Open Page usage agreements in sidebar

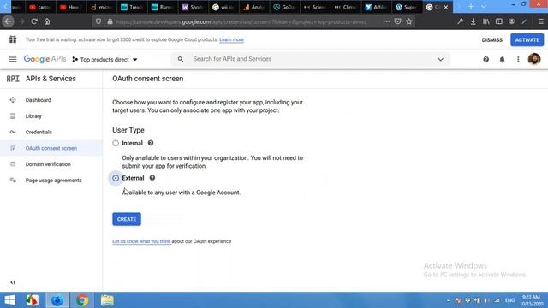click(53, 181)
